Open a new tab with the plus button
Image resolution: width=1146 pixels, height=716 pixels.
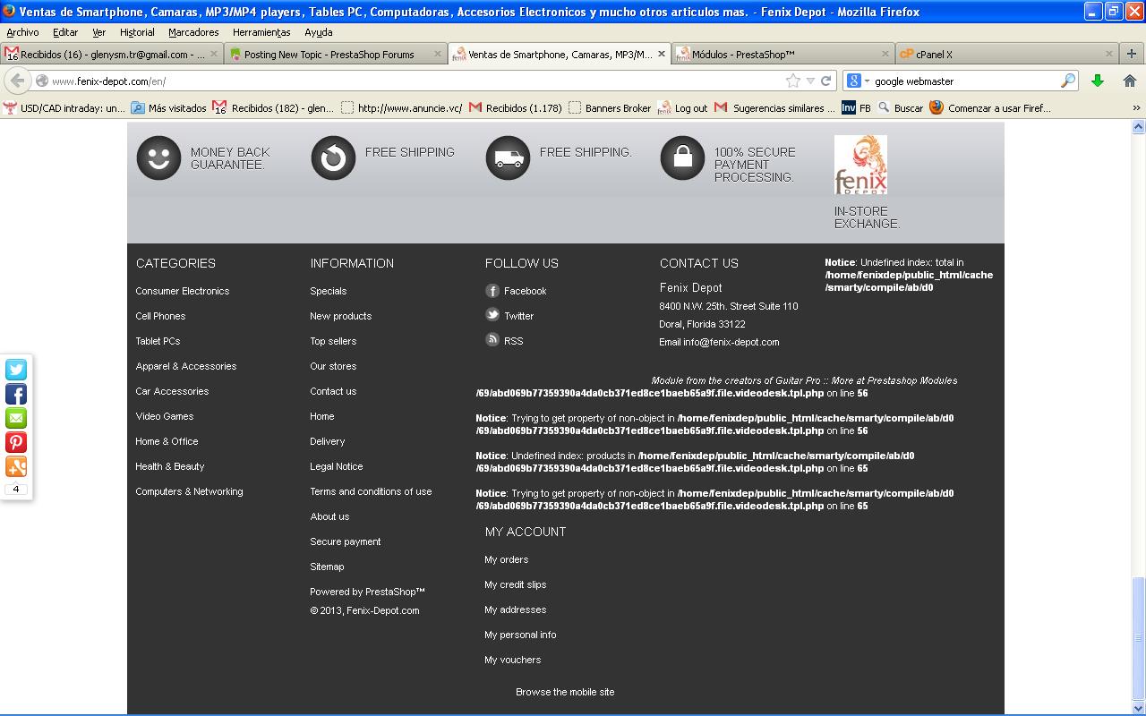[x=1131, y=54]
